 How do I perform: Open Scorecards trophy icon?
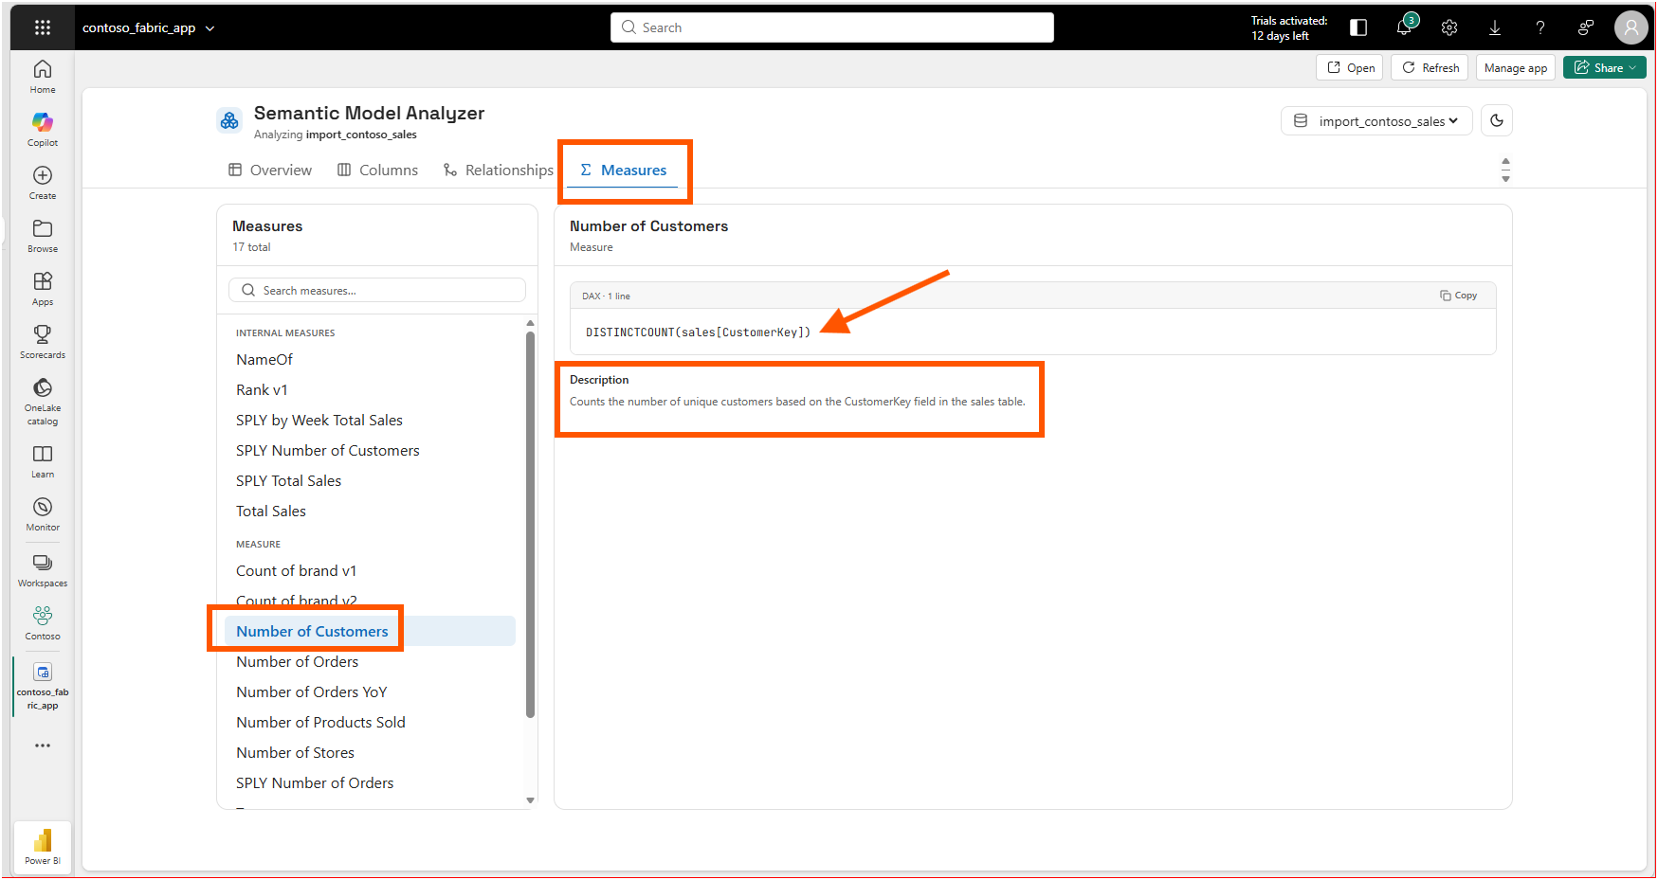43,334
